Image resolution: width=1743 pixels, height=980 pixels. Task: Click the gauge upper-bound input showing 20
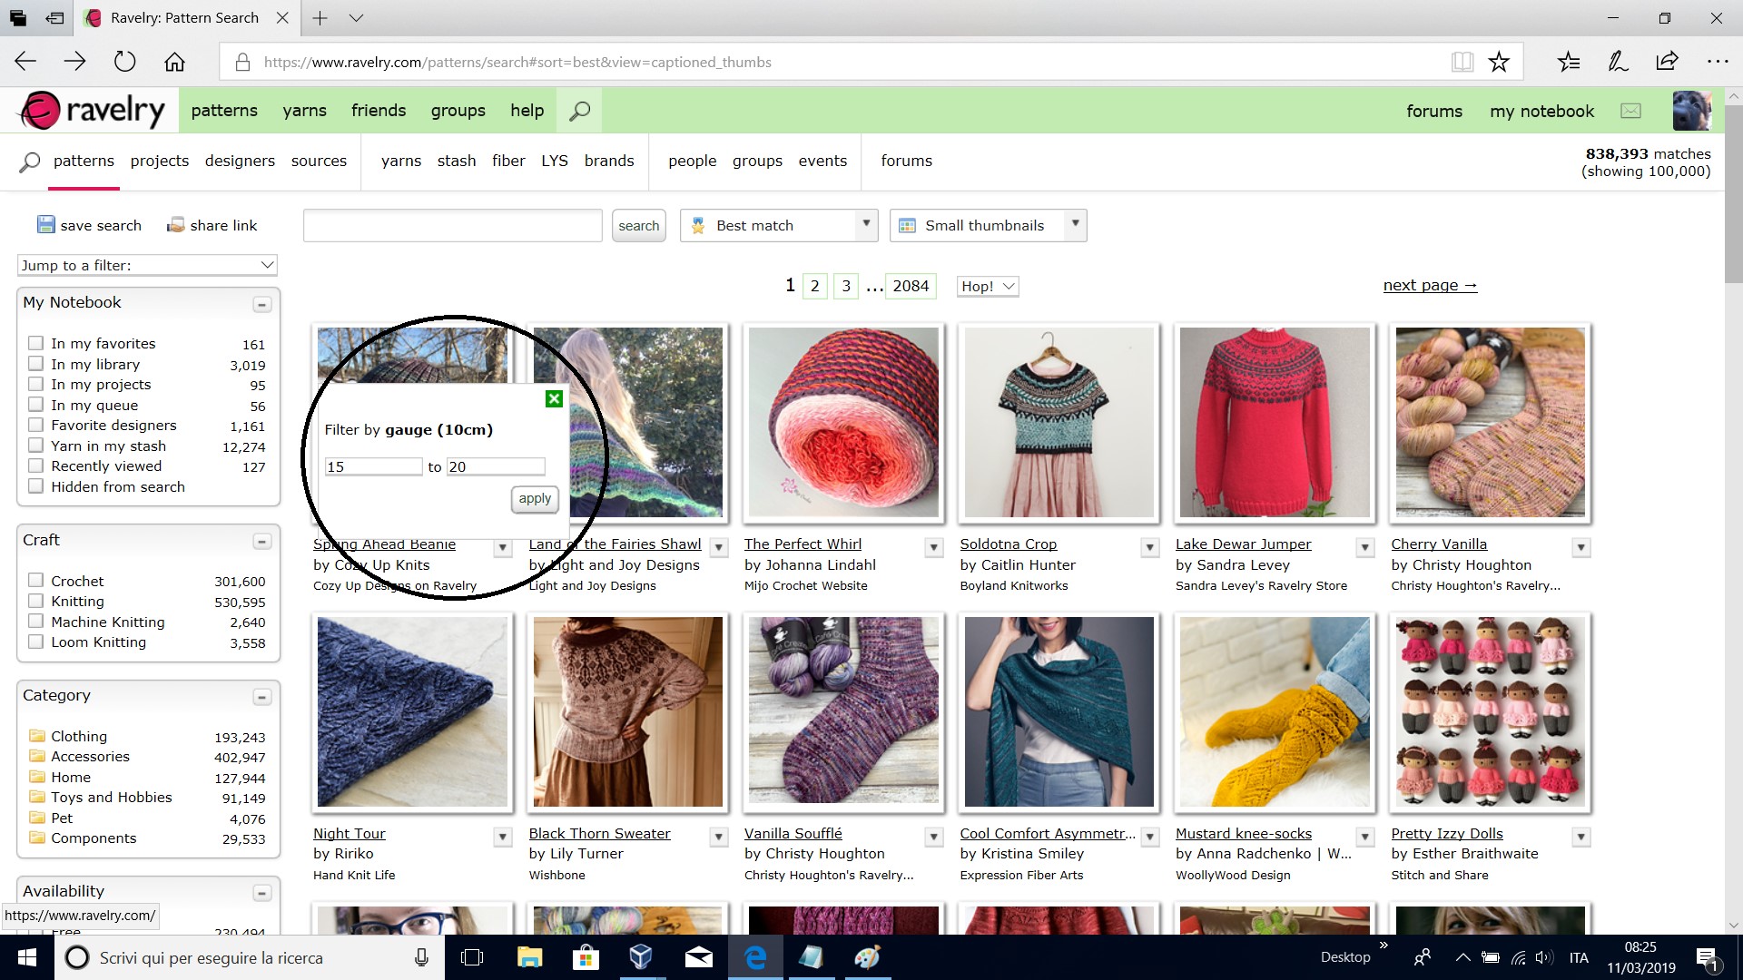coord(495,465)
